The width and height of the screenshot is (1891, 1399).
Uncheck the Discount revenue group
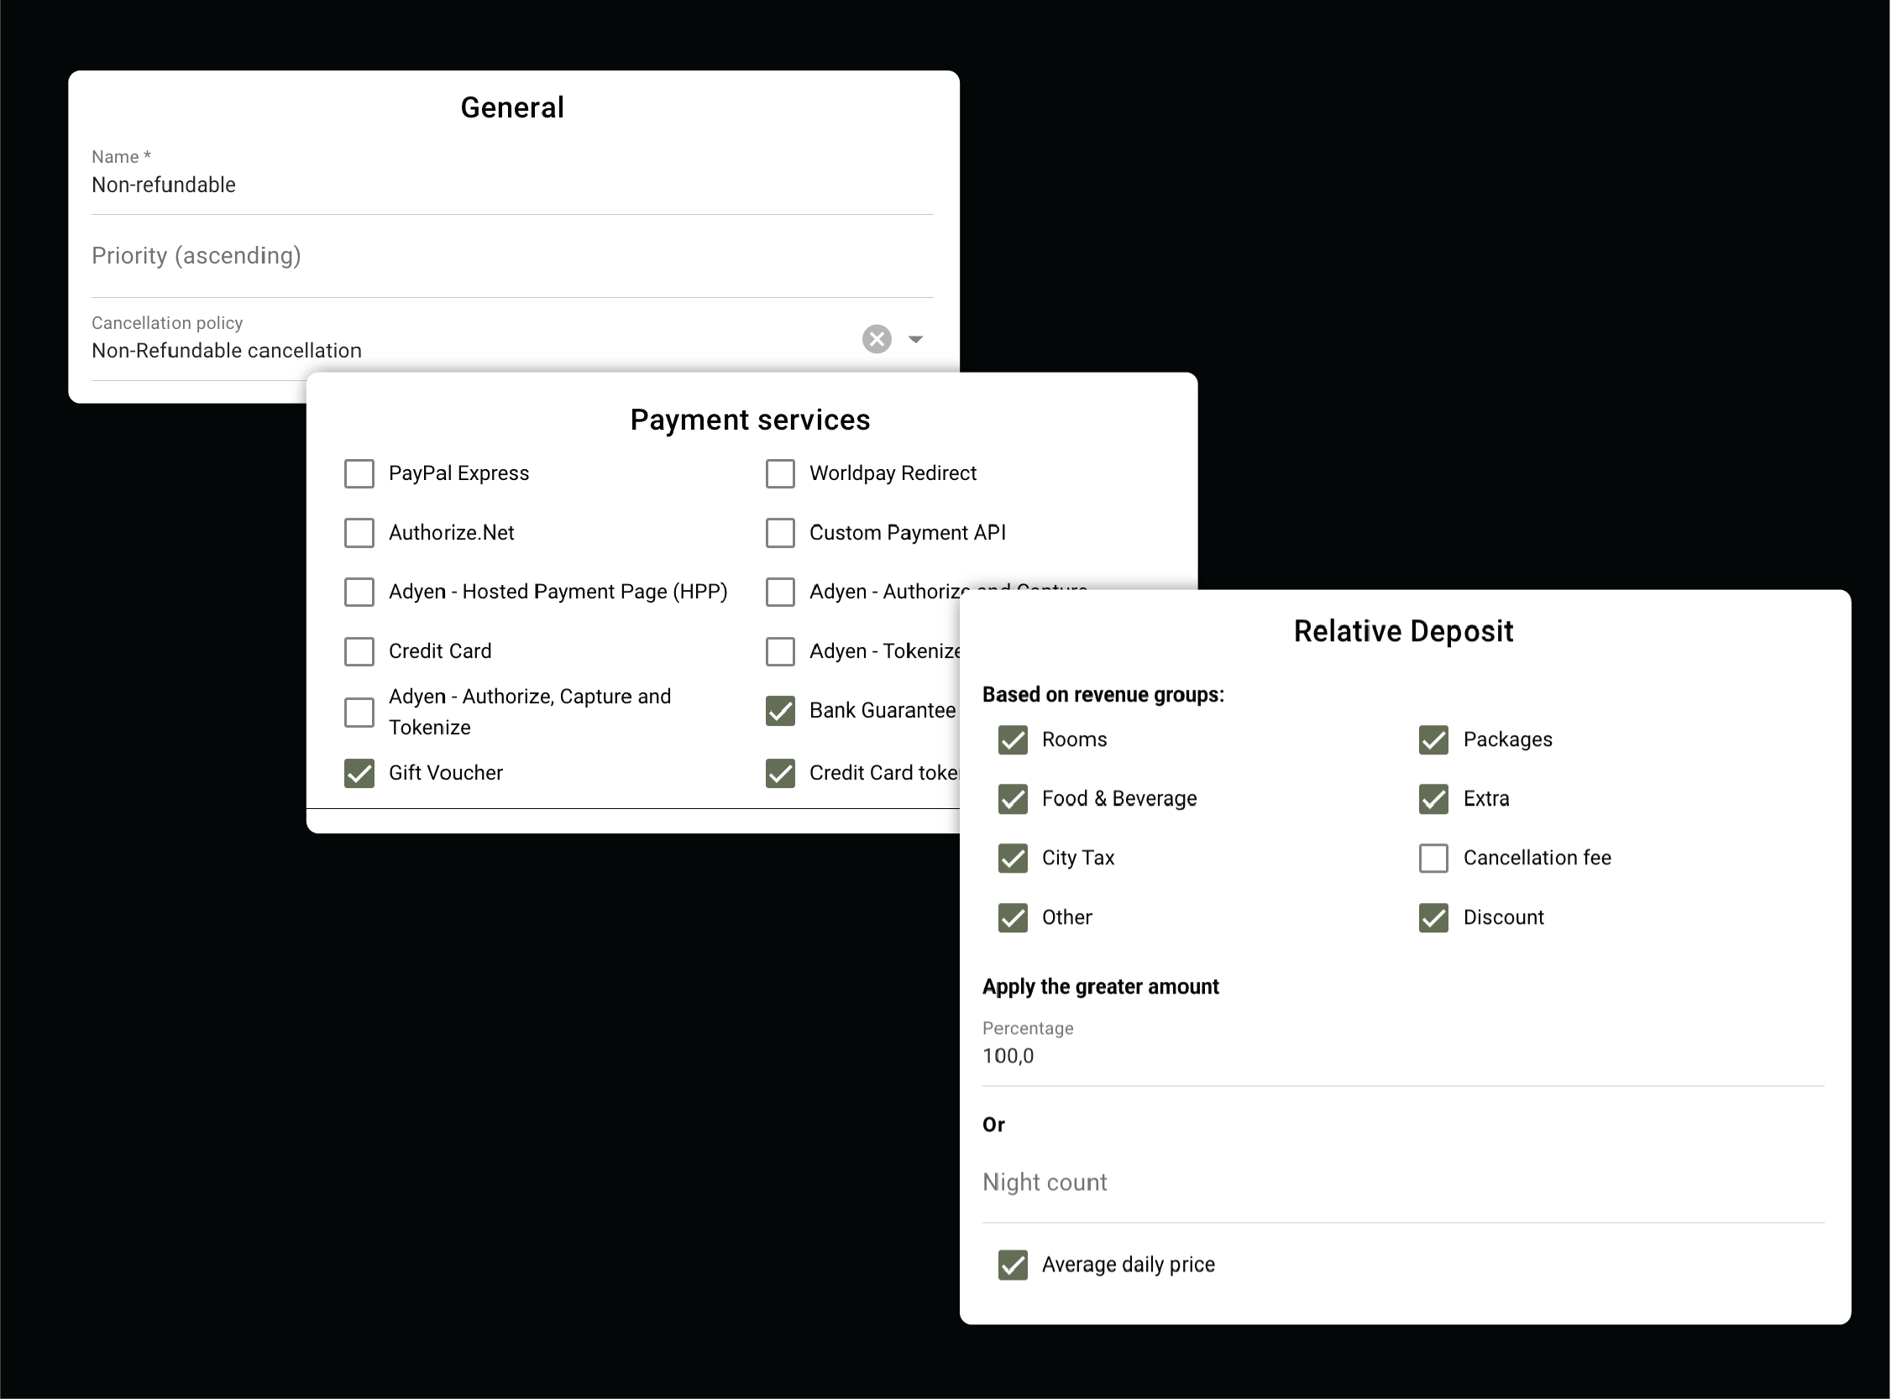[1433, 917]
